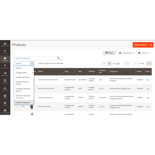The width and height of the screenshot is (155, 155).
Task: Go to Sales in the admin sidebar
Action: 5,52
